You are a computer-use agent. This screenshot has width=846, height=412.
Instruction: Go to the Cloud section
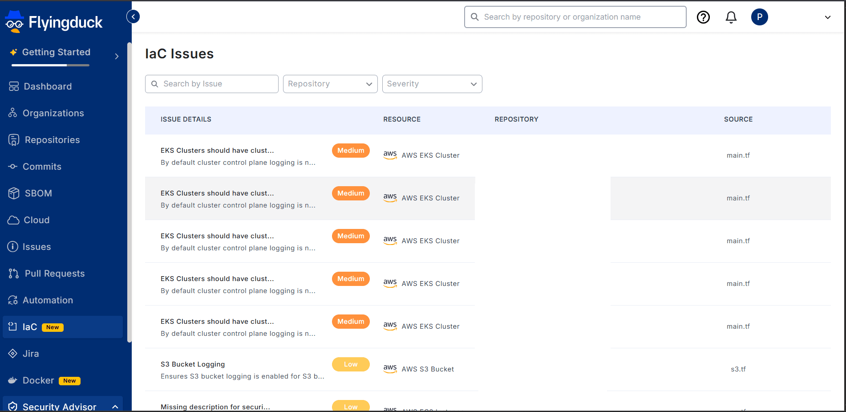click(36, 220)
